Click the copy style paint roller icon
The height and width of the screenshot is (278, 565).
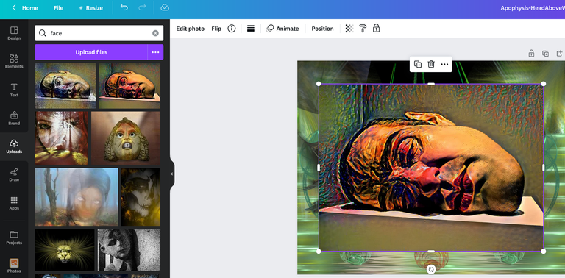363,29
